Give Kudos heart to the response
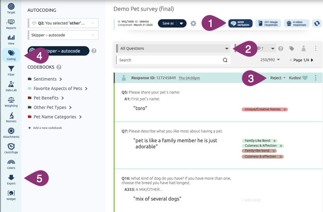This screenshot has height=212, width=323. [305, 78]
